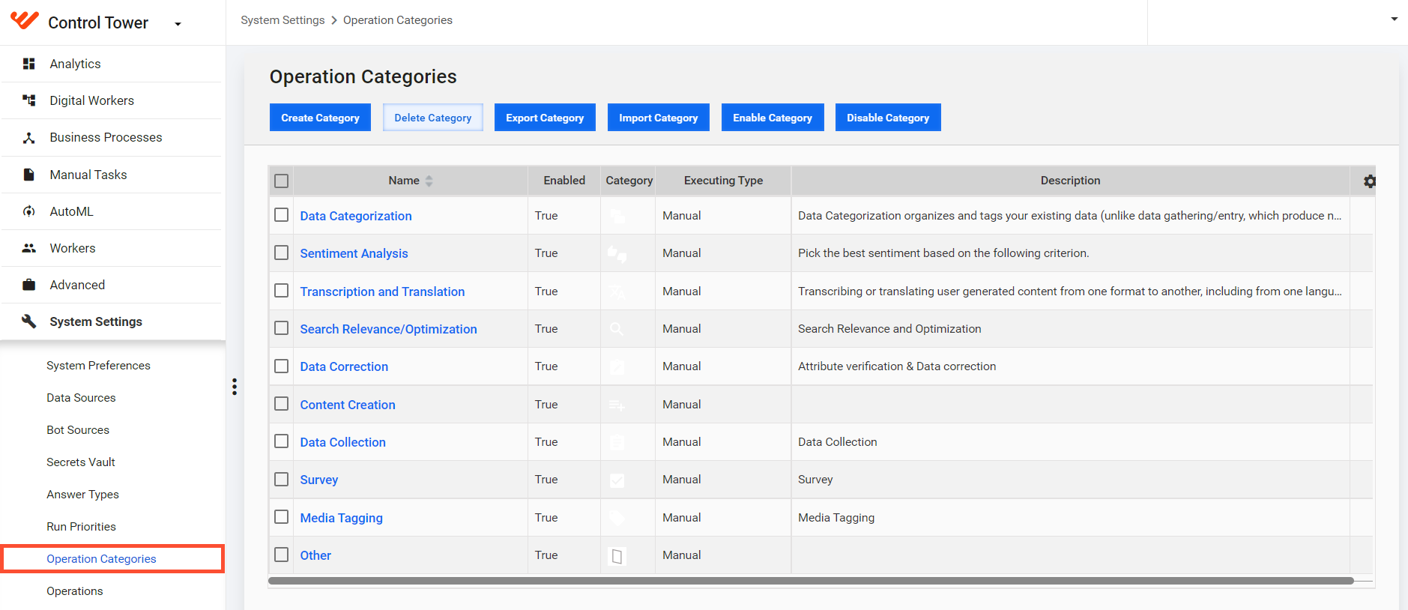1408x610 pixels.
Task: Go to Operations submenu
Action: point(75,591)
